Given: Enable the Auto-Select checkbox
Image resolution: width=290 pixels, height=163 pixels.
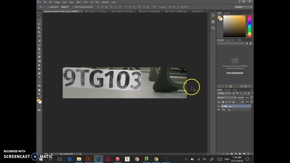Looking at the screenshot, I should tap(48, 7).
